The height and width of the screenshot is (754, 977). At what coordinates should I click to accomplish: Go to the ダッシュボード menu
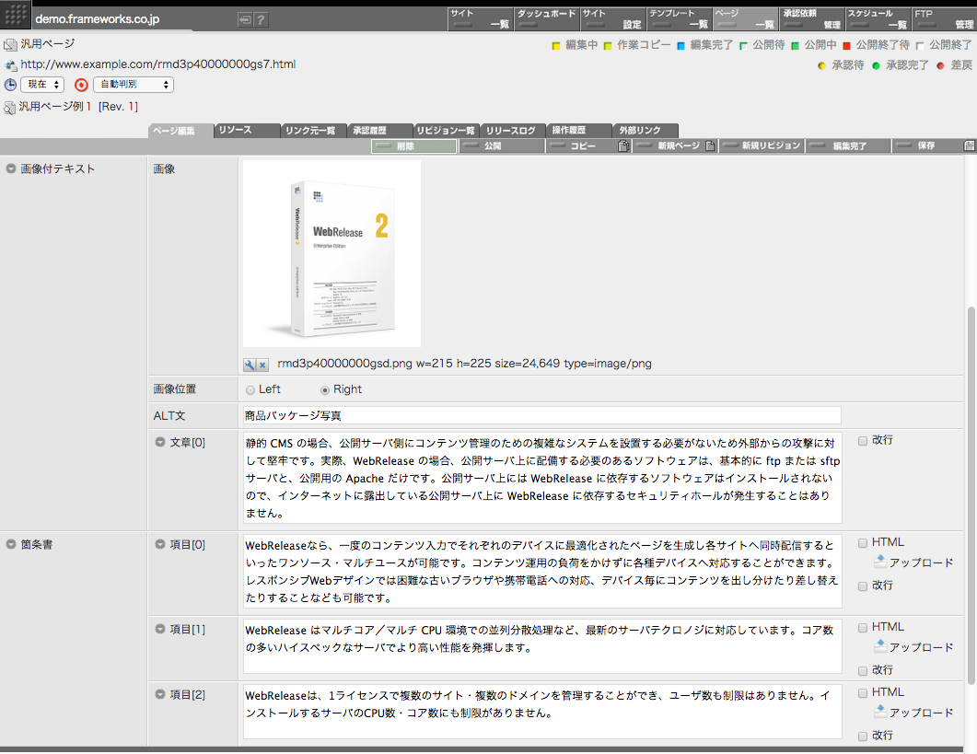pos(547,18)
